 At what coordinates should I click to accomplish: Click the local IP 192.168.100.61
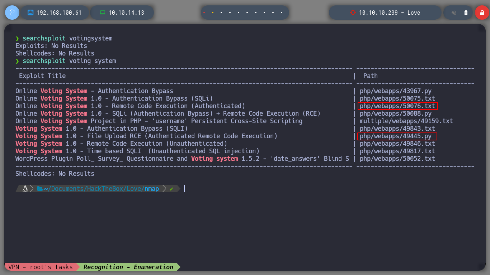59,13
